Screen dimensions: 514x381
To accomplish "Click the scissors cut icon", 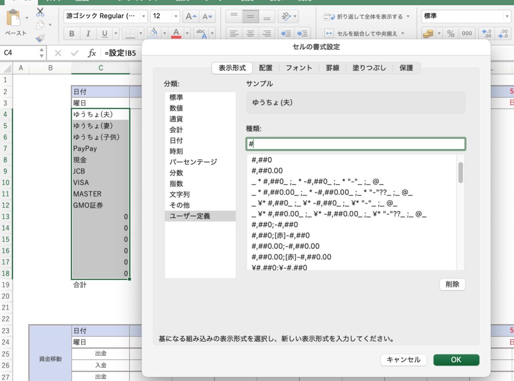I will tap(40, 12).
